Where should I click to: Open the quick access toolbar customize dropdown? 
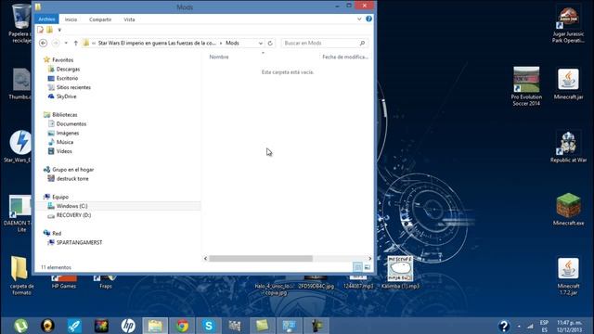pyautogui.click(x=59, y=30)
